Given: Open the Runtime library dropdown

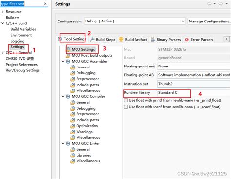Looking at the screenshot, I should [193, 92].
